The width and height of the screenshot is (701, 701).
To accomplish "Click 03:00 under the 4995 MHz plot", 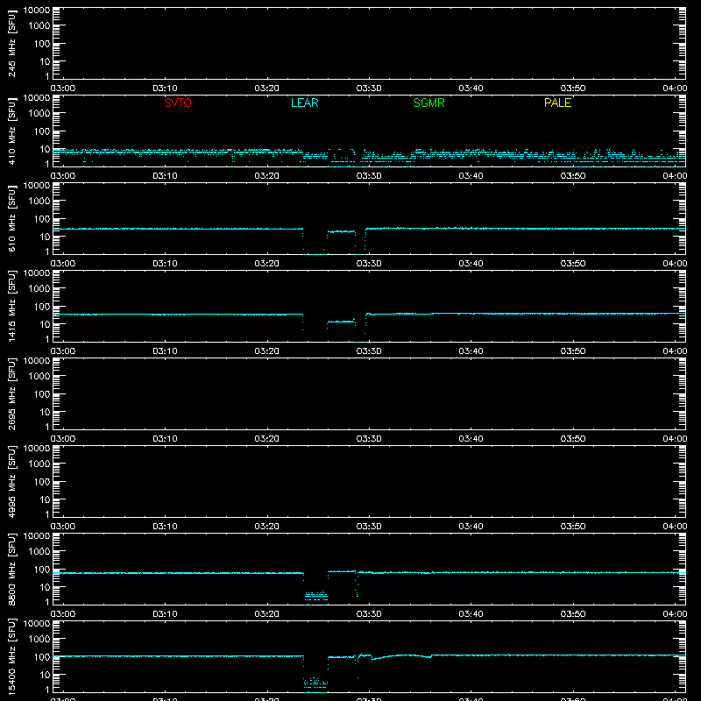I will (63, 527).
